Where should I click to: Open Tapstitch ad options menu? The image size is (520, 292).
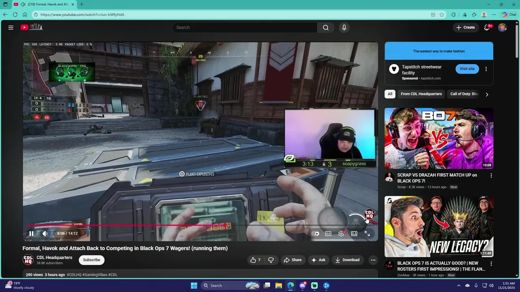click(486, 69)
